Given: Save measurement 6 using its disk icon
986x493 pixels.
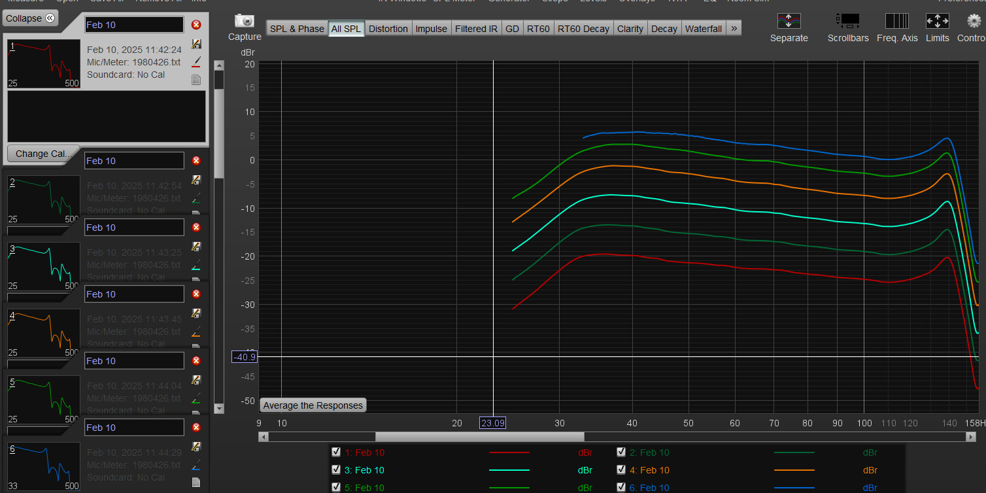Looking at the screenshot, I should [196, 447].
